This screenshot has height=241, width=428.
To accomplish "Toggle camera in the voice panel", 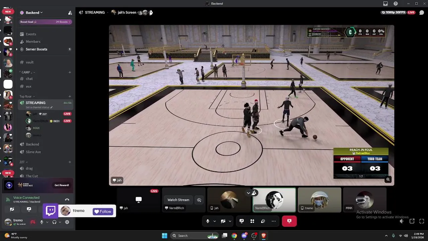I will 12,210.
